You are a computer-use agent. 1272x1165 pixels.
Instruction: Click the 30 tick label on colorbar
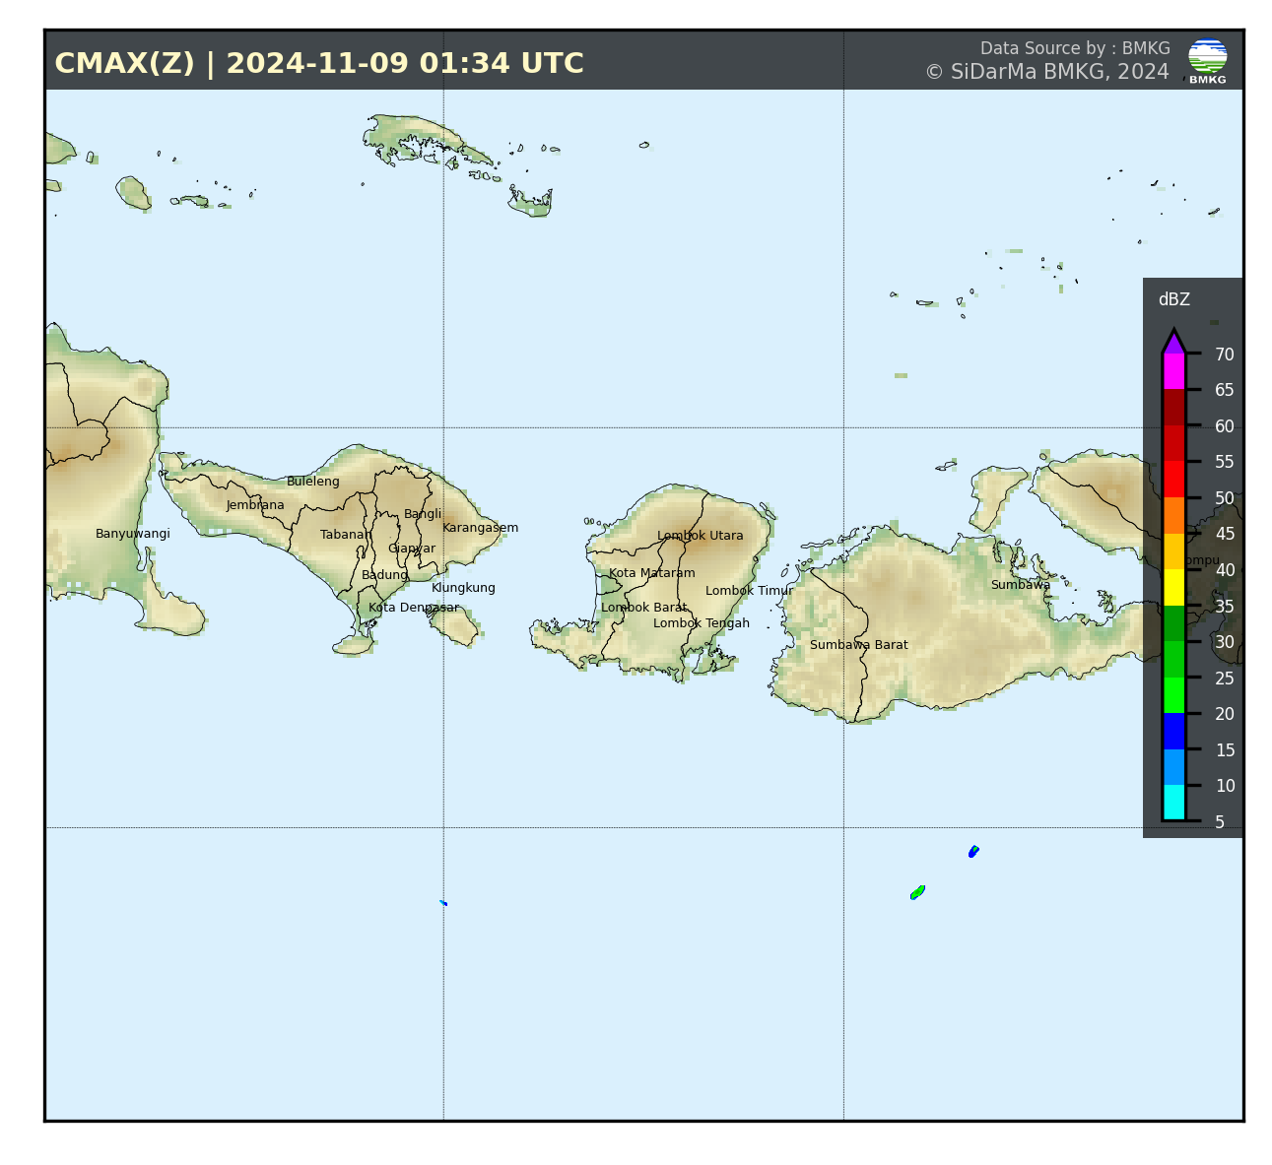[1224, 642]
